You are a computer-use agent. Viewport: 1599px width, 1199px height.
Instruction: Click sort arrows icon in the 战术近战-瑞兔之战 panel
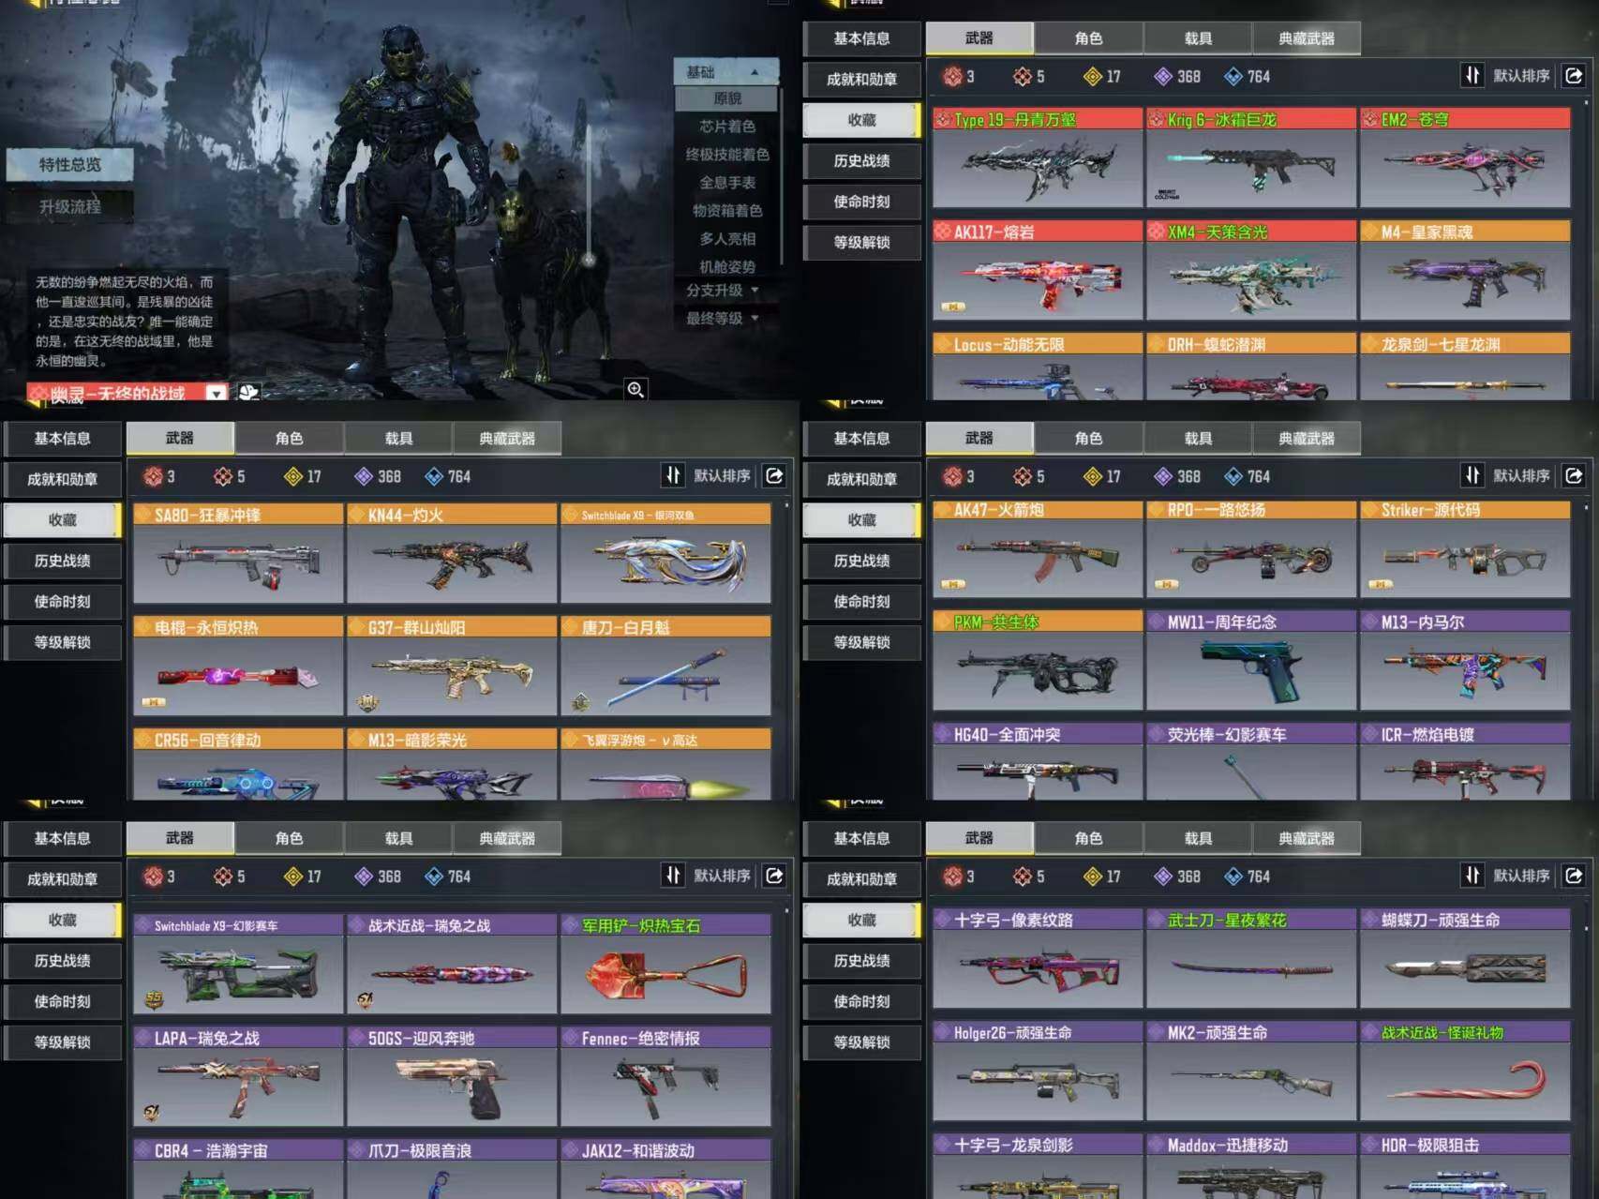click(x=673, y=876)
